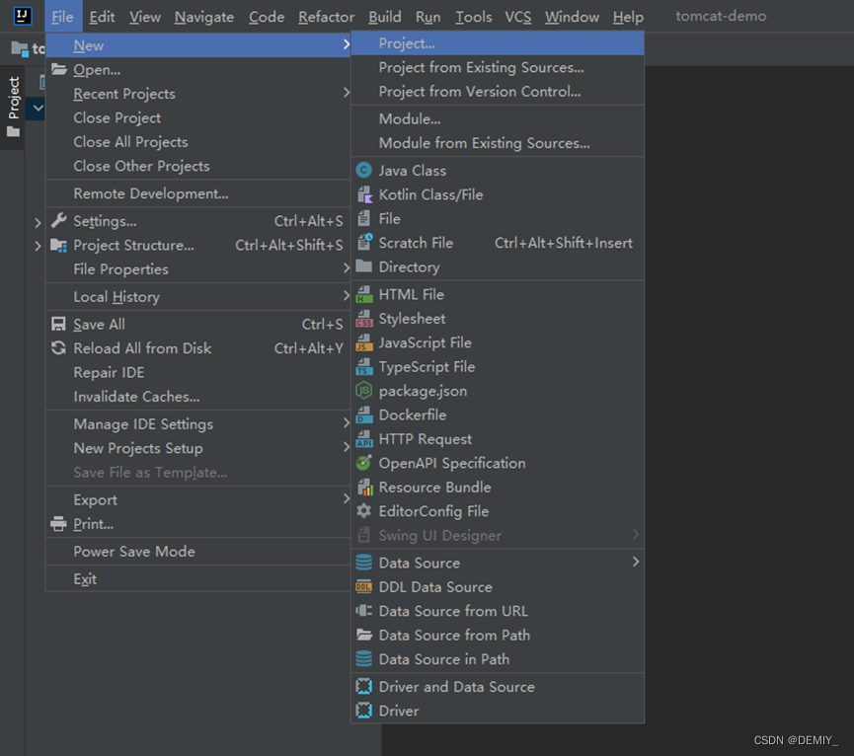Click the Driver icon

(364, 711)
